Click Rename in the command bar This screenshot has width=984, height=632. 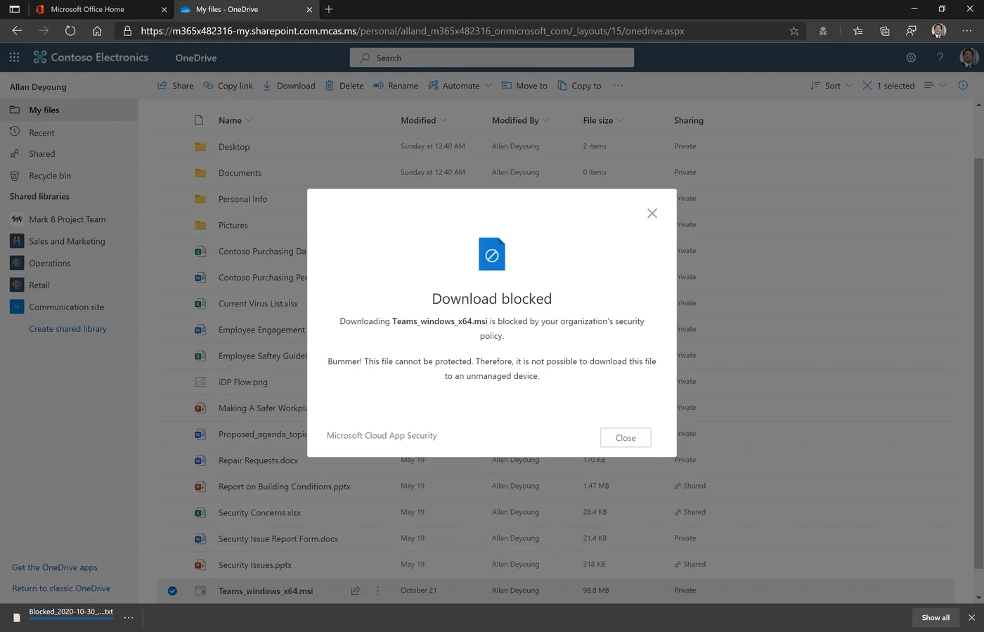pyautogui.click(x=396, y=86)
